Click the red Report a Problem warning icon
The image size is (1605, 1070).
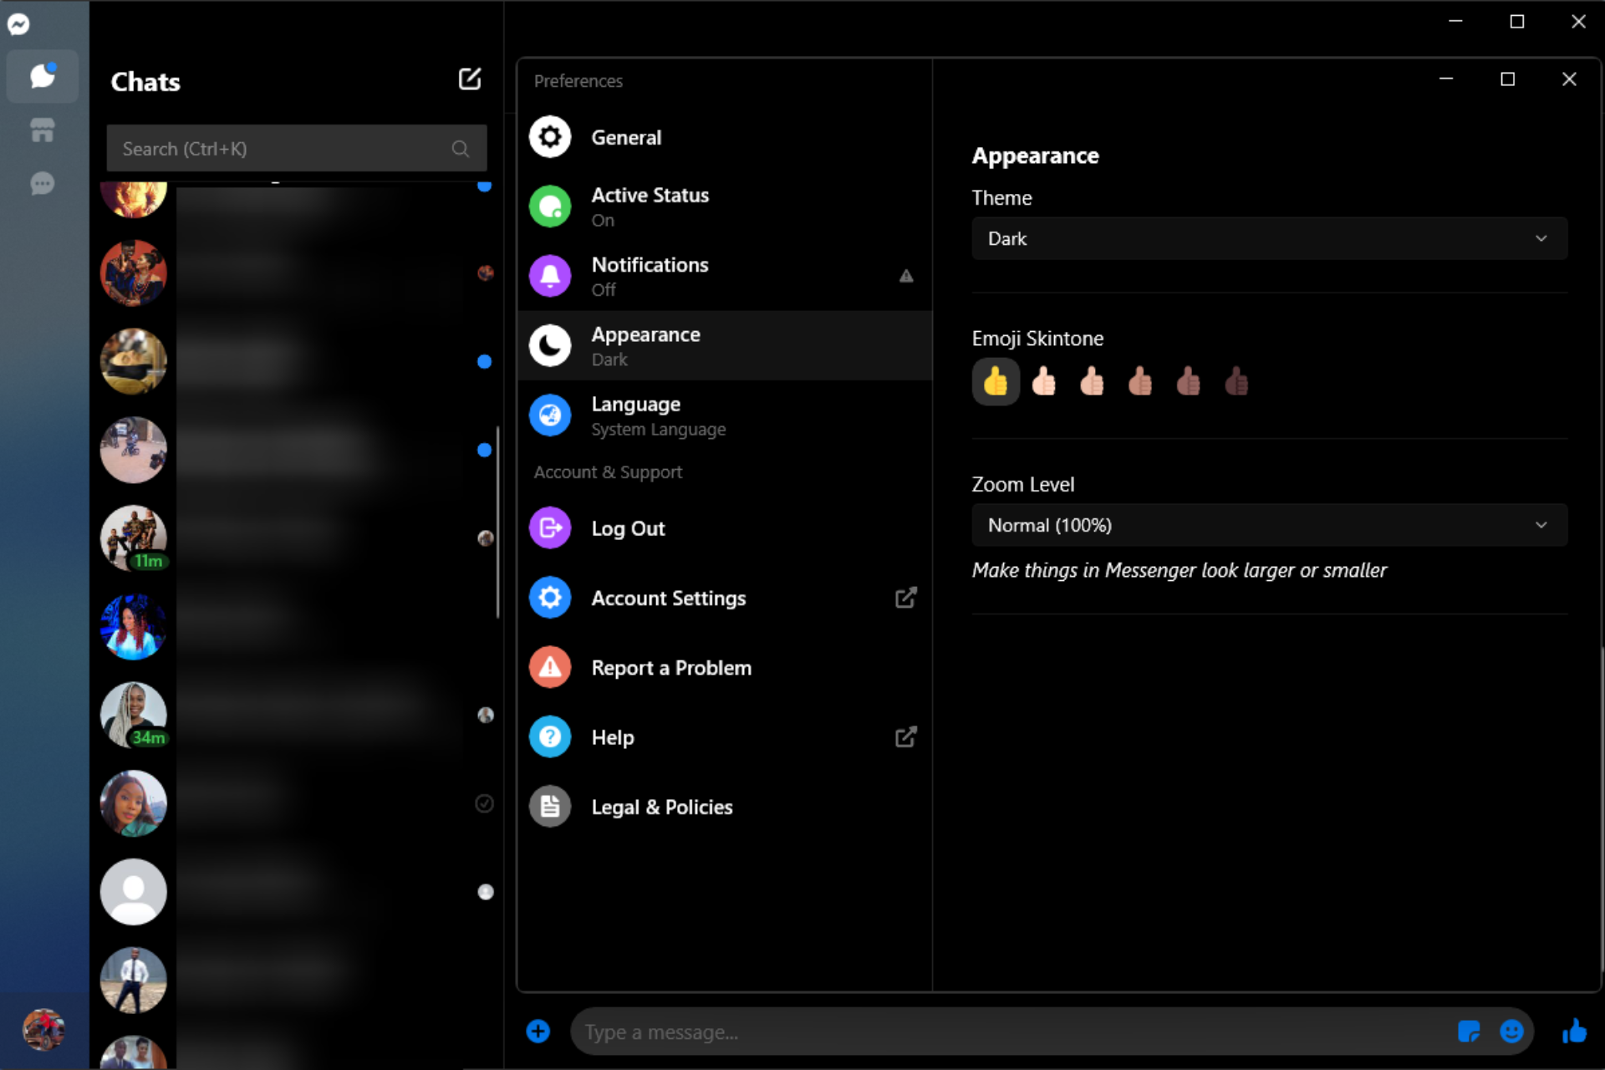click(x=550, y=667)
